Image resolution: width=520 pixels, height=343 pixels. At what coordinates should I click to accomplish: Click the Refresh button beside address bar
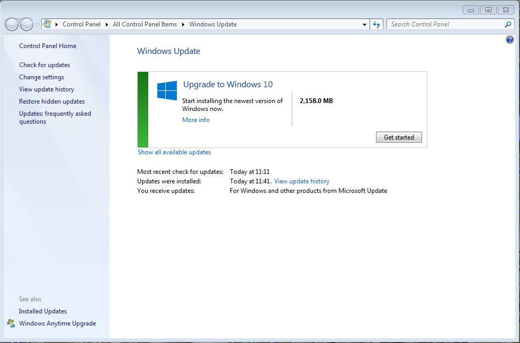point(376,24)
